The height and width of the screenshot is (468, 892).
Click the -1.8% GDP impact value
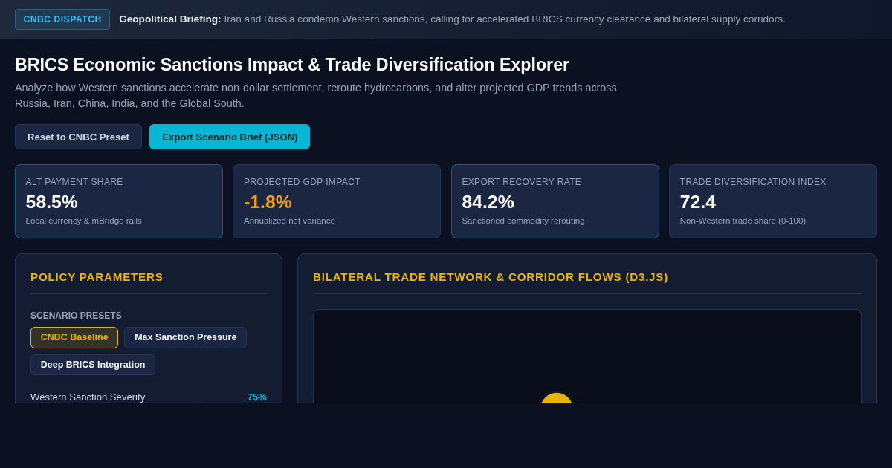[268, 202]
